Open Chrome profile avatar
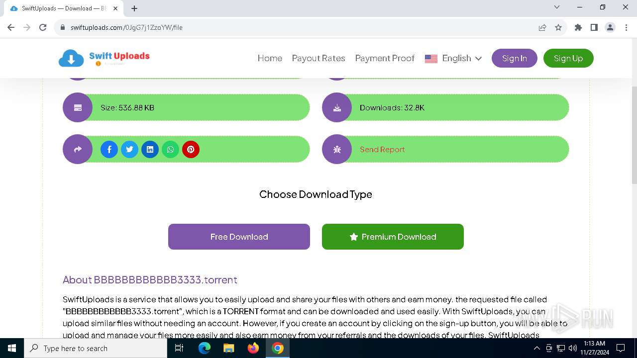The image size is (637, 358). (610, 27)
